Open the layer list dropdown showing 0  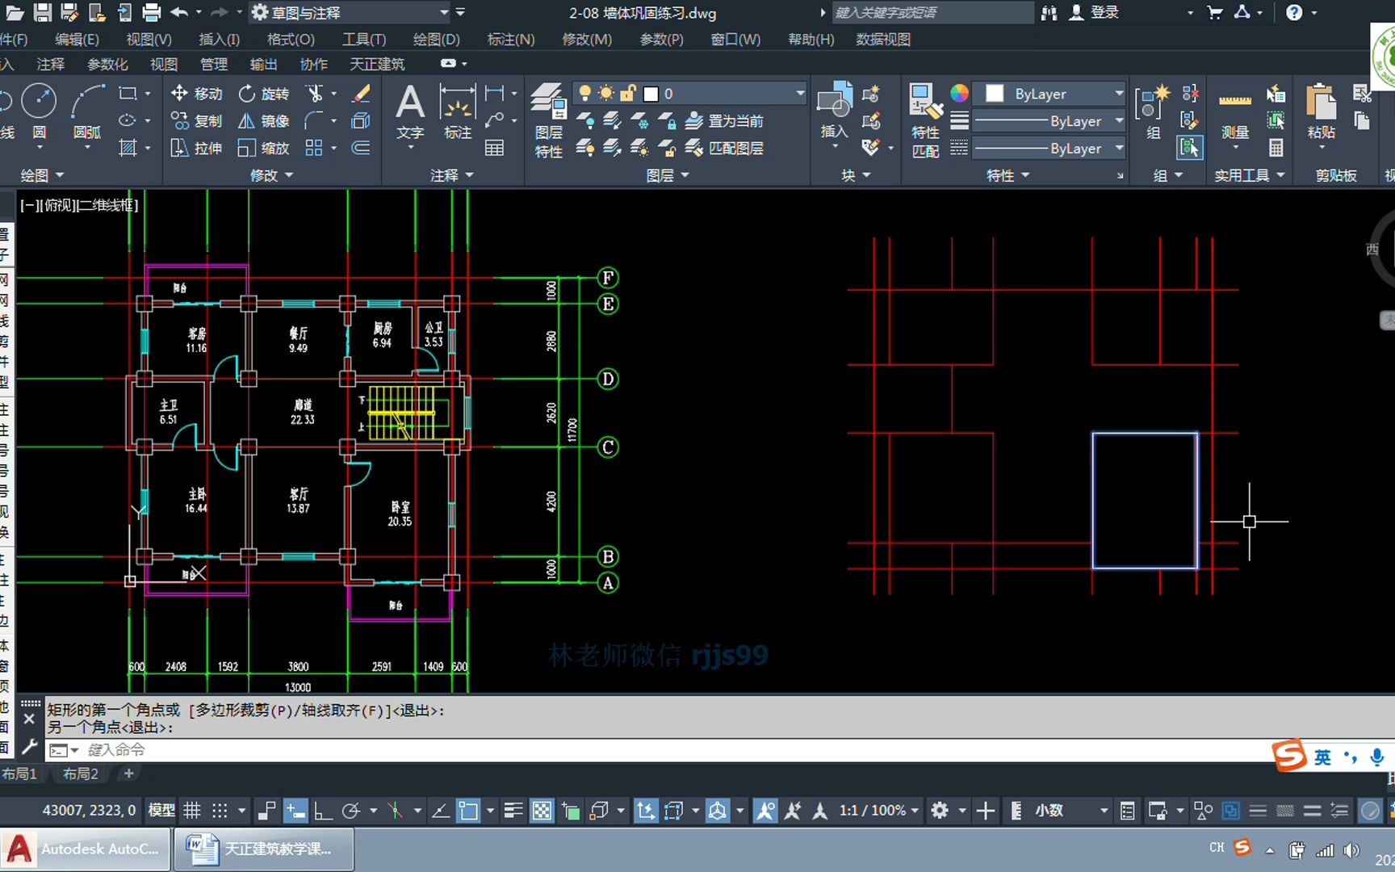pyautogui.click(x=691, y=94)
